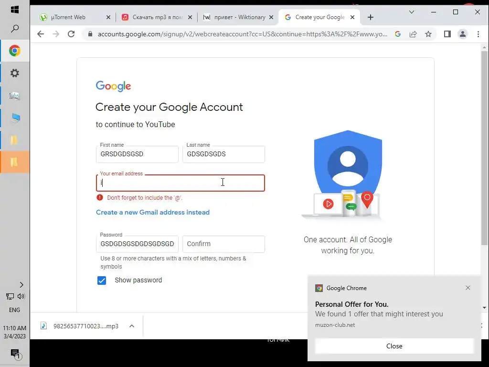Open Windows search magnifier icon
This screenshot has height=367, width=489.
pyautogui.click(x=15, y=29)
